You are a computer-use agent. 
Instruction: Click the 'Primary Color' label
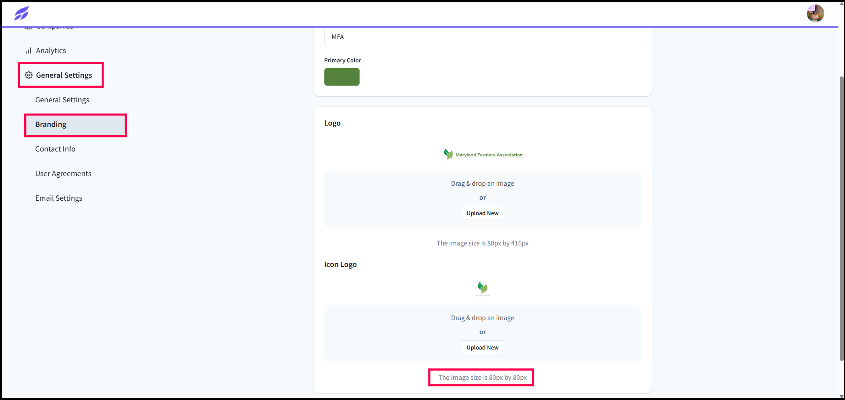342,60
